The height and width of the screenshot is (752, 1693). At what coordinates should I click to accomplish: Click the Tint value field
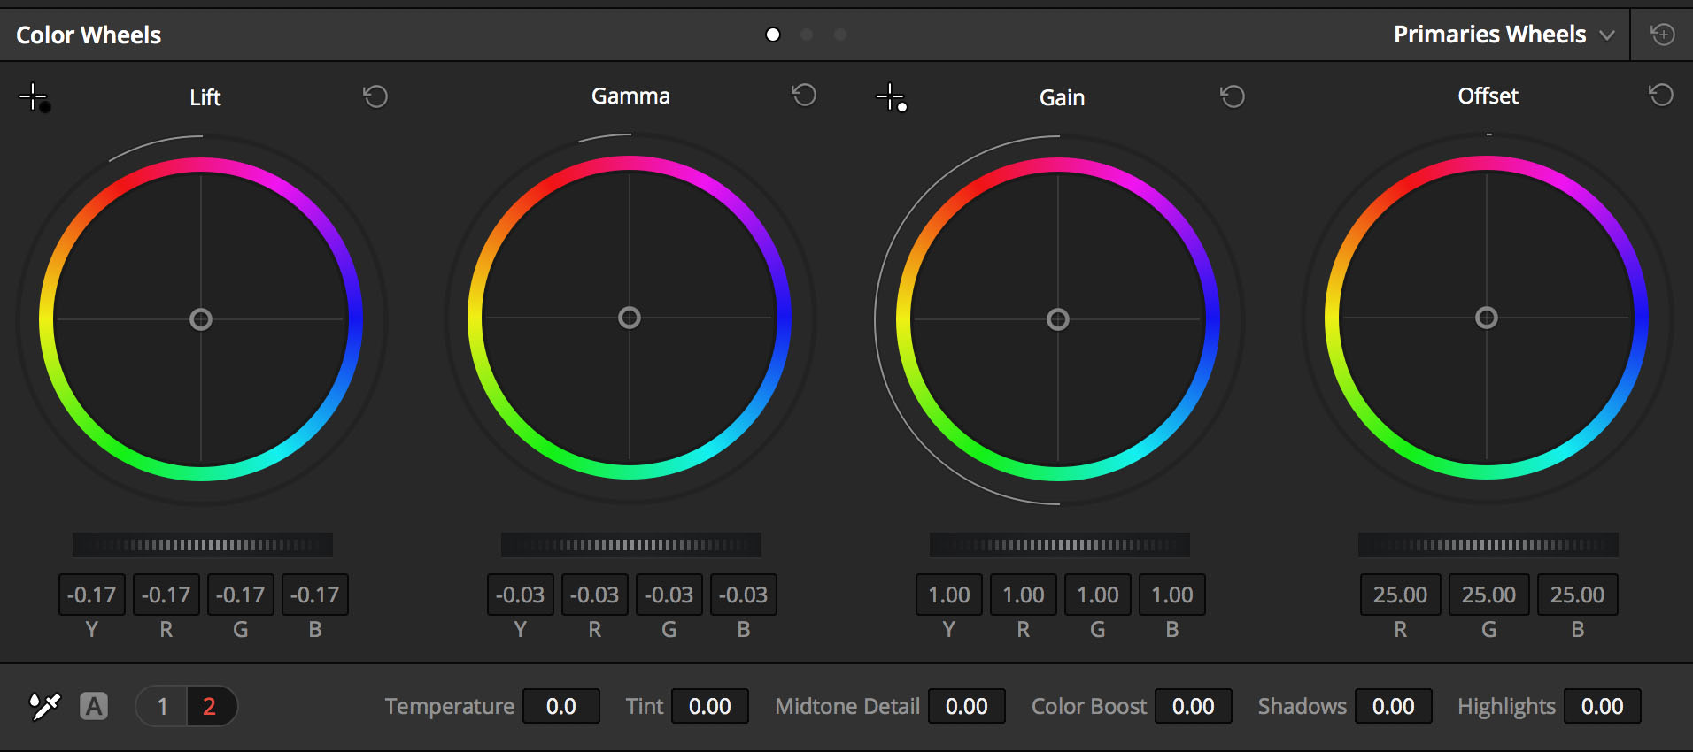coord(710,706)
